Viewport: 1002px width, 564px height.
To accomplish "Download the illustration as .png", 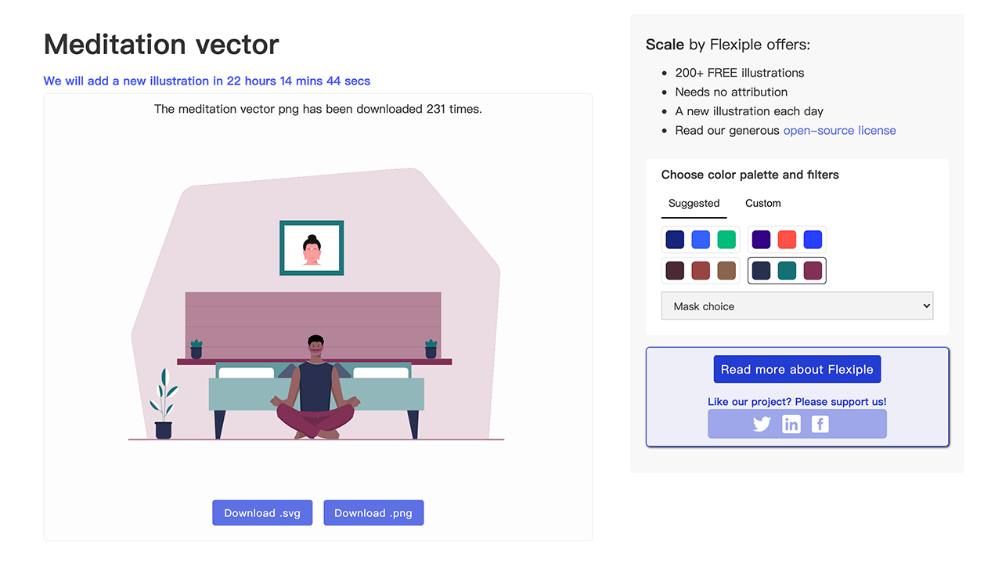I will pyautogui.click(x=373, y=513).
